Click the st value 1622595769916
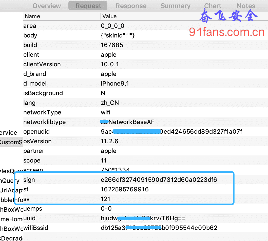Image resolution: width=268 pixels, height=241 pixels. coord(125,189)
